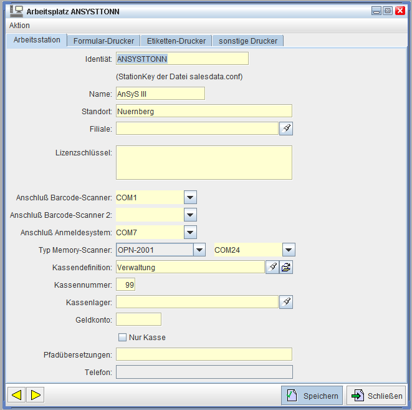
Task: Open Typ Memory-Scanner OPN-2001 dropdown
Action: 199,250
